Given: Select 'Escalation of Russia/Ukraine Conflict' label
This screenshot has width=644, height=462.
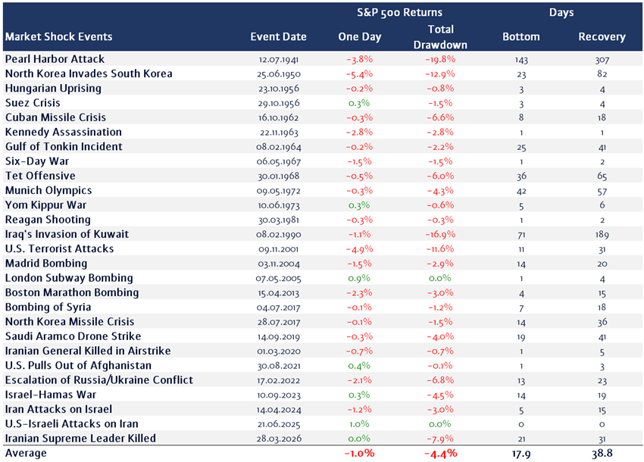Looking at the screenshot, I should point(99,380).
